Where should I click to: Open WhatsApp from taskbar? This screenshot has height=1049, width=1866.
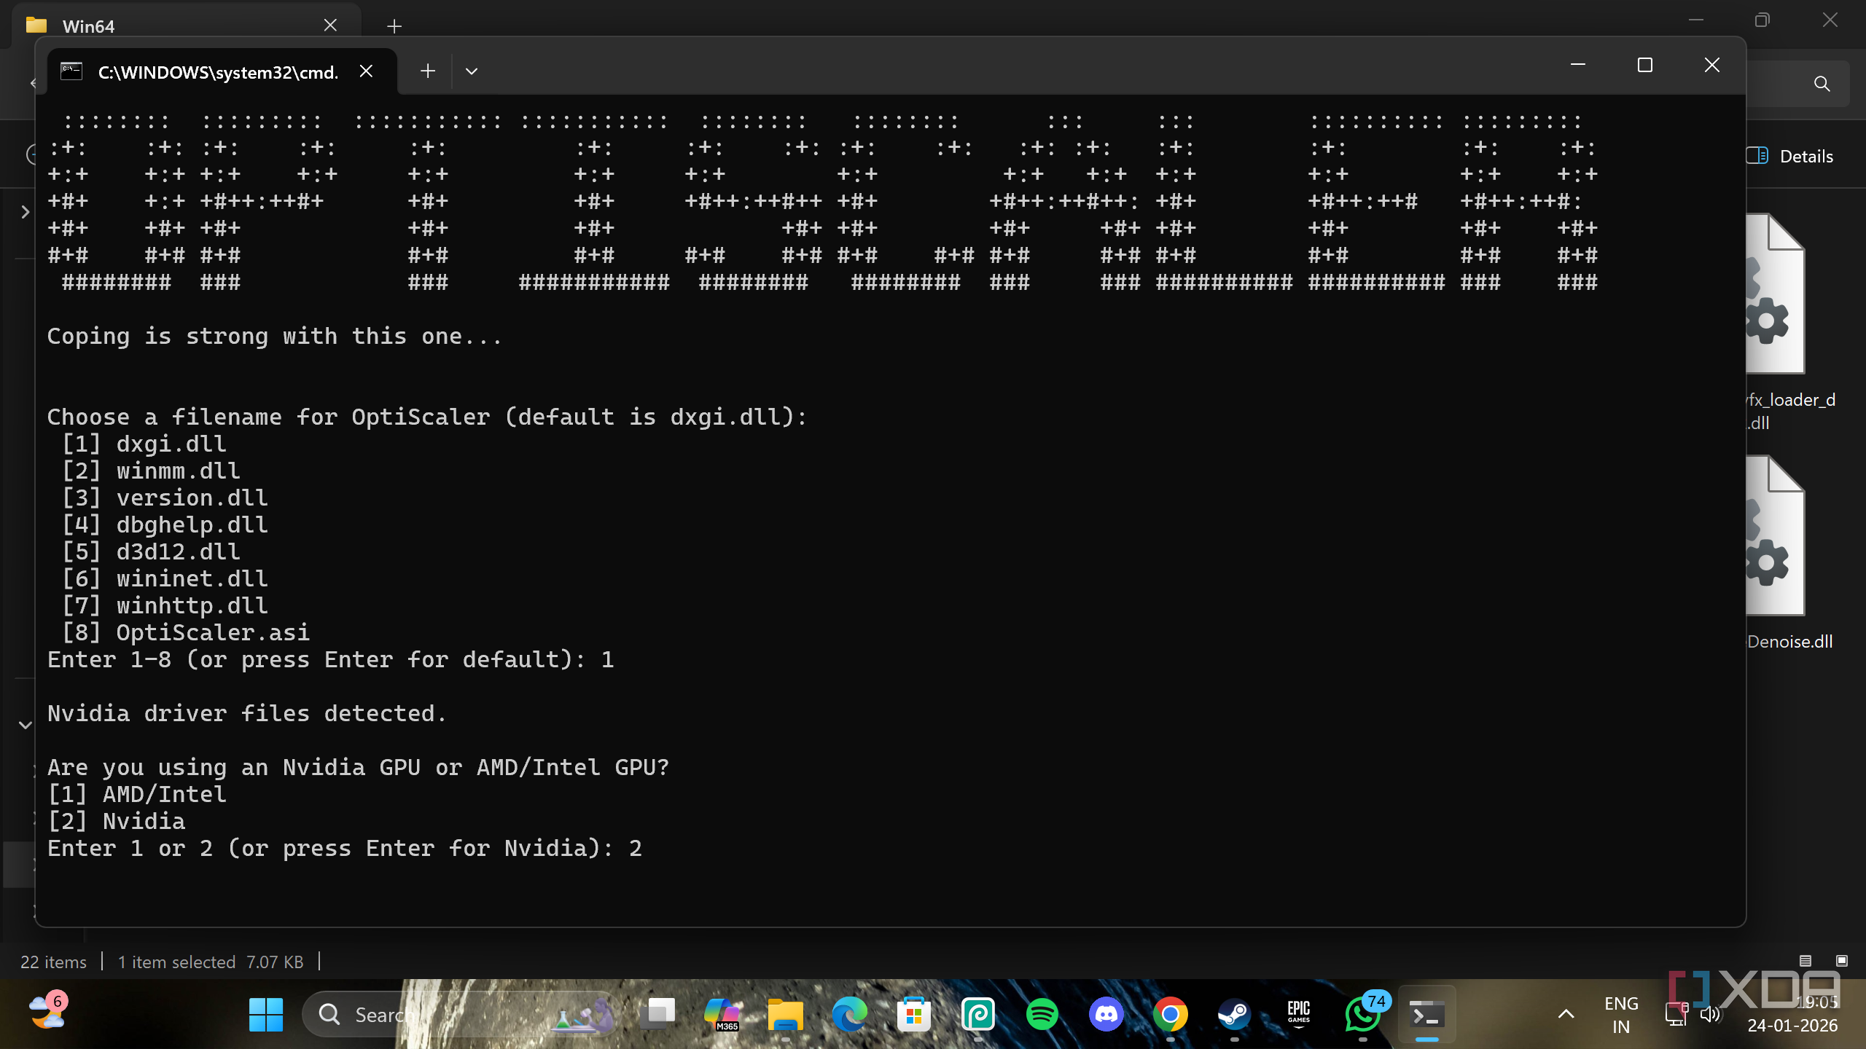[1363, 1014]
